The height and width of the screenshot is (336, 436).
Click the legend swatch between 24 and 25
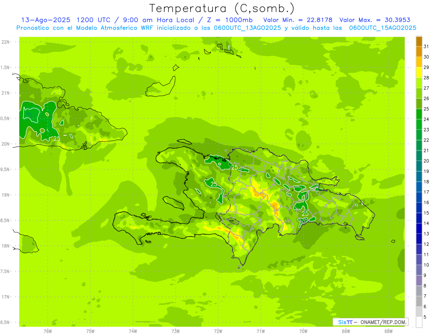tap(419, 114)
